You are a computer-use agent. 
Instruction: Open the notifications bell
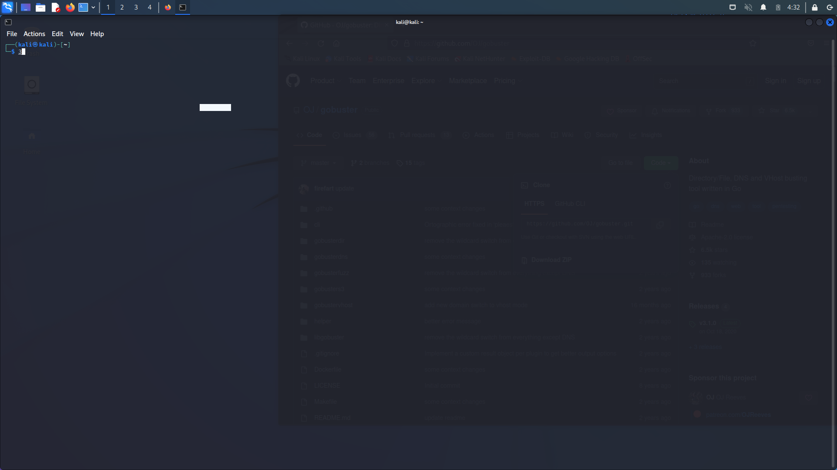(763, 7)
